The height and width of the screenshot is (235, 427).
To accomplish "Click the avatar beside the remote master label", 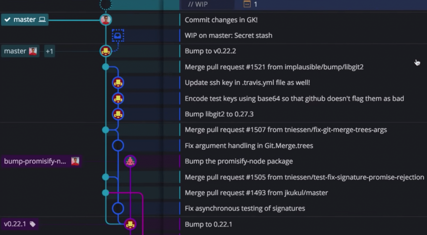I will coord(33,51).
